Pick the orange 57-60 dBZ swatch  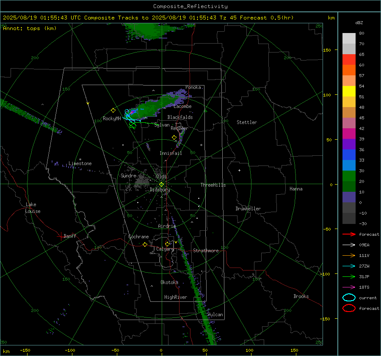[x=349, y=70]
